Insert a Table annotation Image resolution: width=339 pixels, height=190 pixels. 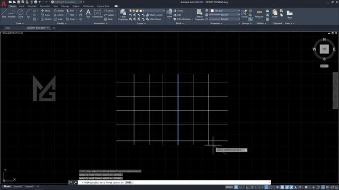pyautogui.click(x=108, y=19)
